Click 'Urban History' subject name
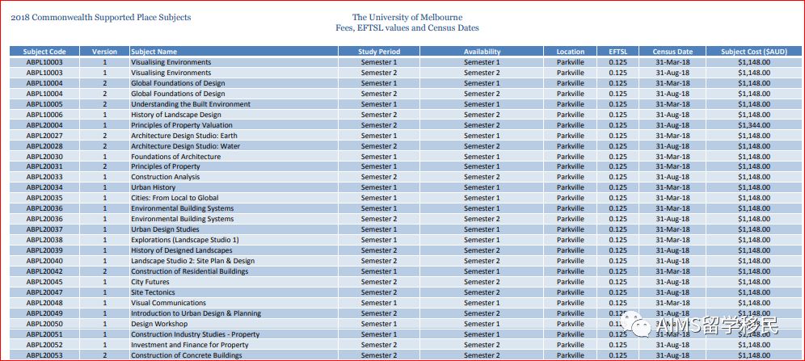Screen dimensions: 805x361 coord(153,187)
